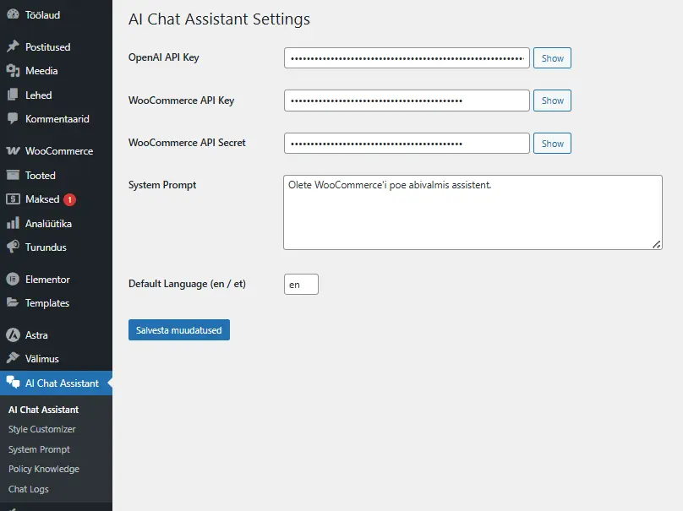The image size is (683, 511).
Task: Click the Astra logo icon
Action: [x=13, y=334]
